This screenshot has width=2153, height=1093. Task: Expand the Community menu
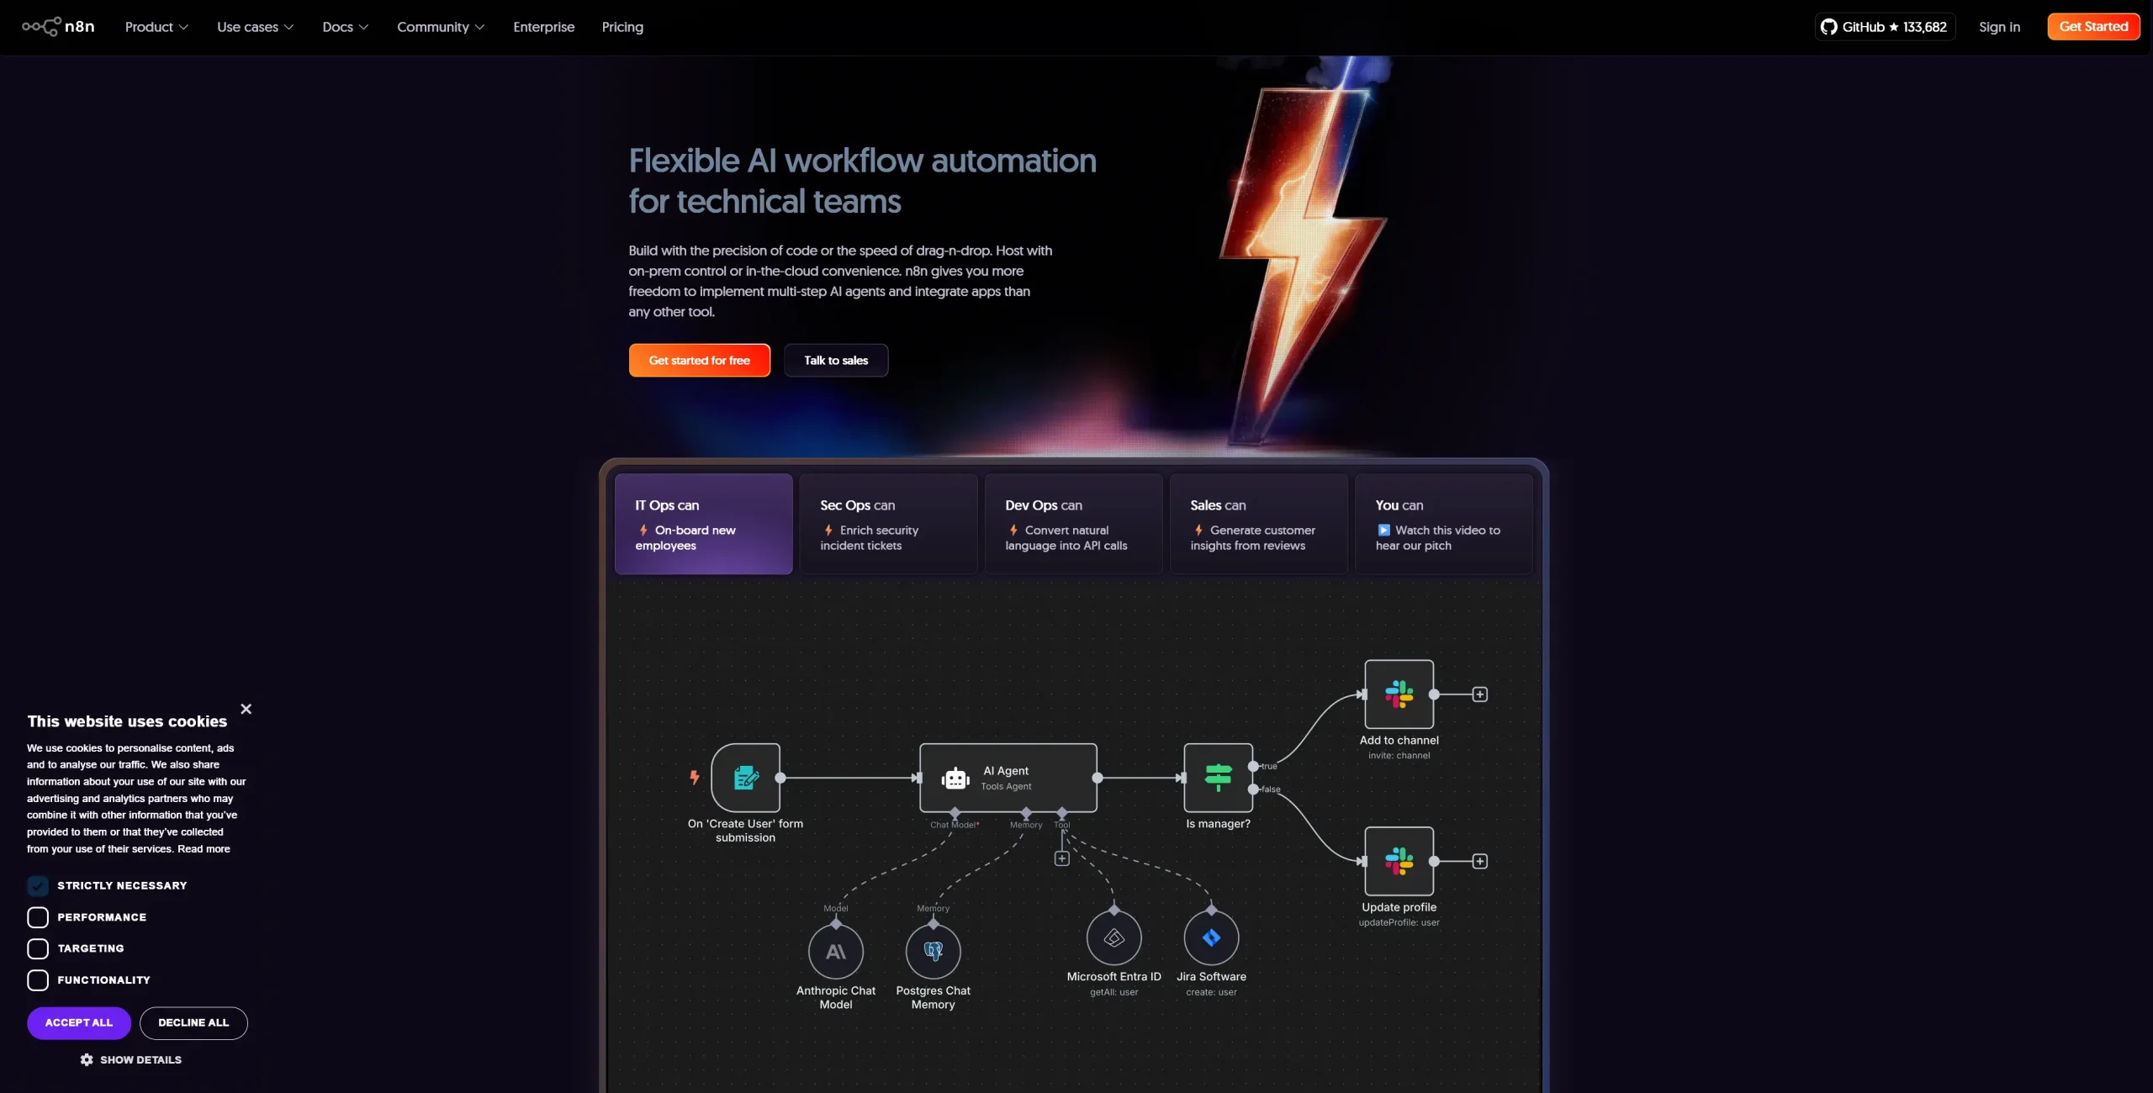point(440,27)
